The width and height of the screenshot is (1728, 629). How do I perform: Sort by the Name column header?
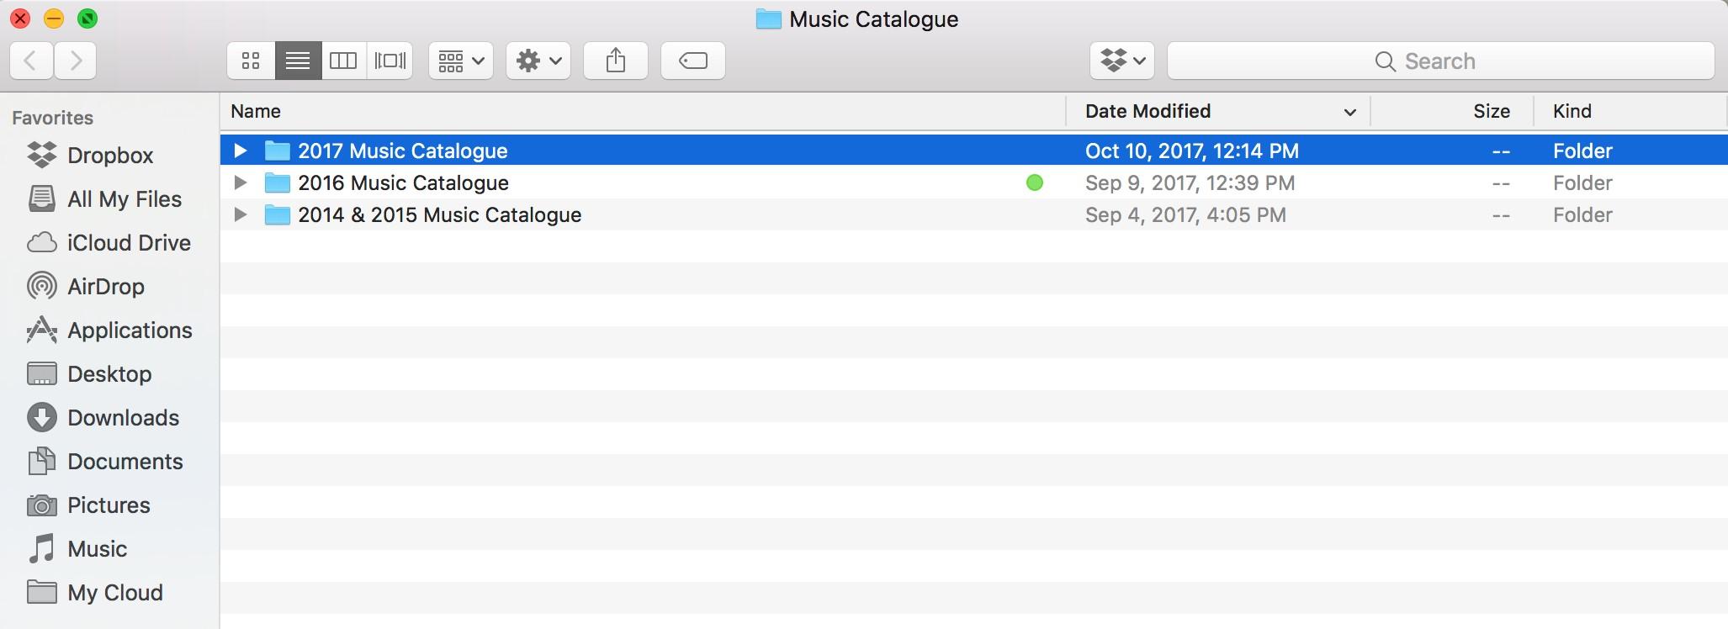256,111
